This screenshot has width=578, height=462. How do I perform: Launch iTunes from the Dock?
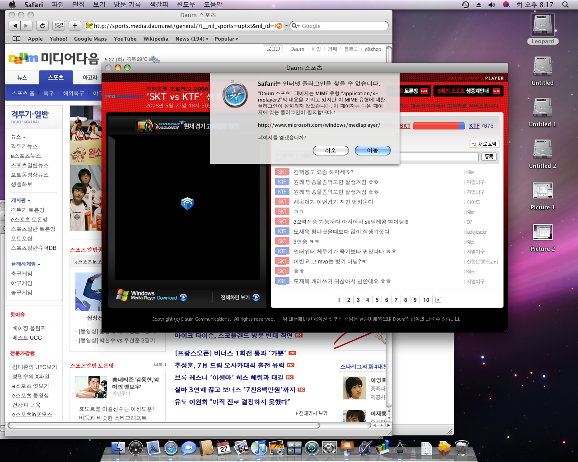259,448
